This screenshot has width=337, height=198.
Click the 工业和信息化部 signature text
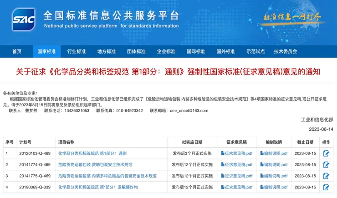(317, 119)
